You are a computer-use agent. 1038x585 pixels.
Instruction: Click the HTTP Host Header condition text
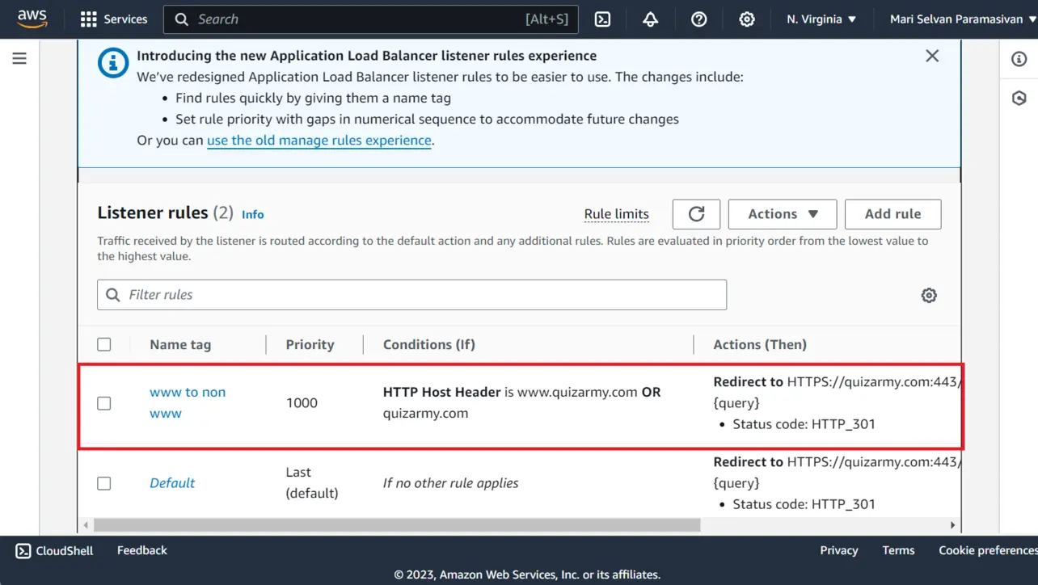(x=521, y=402)
